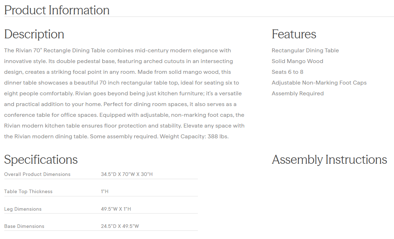Click the Base Dimensions label

pos(24,226)
